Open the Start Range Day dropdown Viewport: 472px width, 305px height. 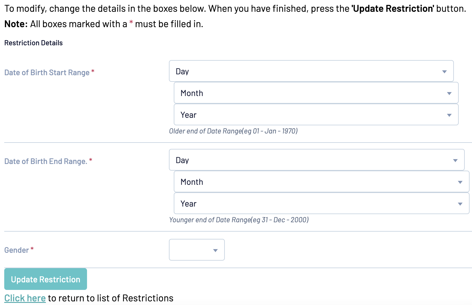pyautogui.click(x=311, y=71)
